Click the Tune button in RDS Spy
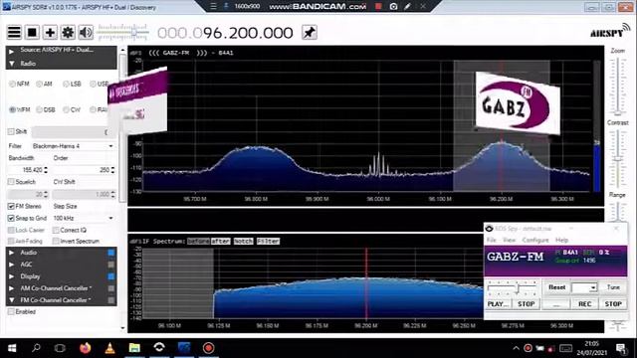 coord(613,287)
